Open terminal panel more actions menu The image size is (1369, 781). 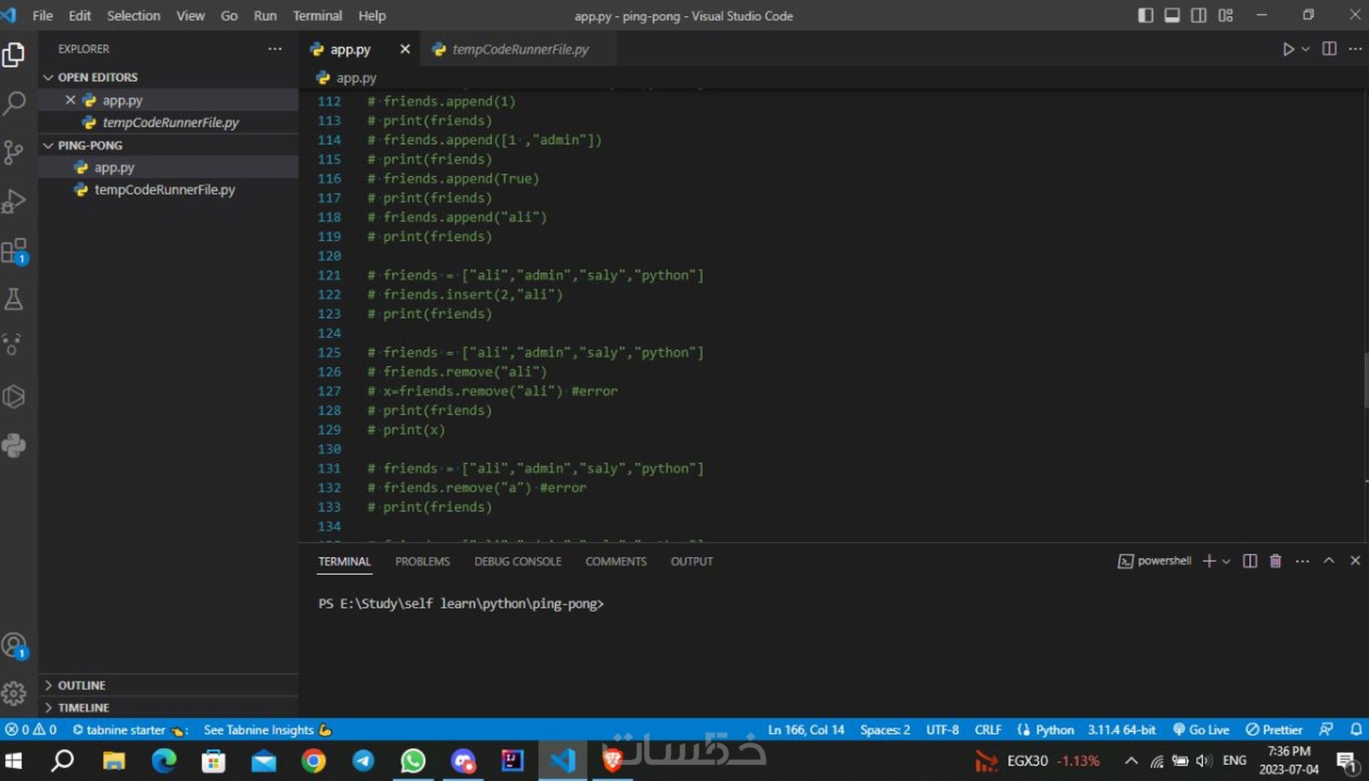pos(1302,561)
